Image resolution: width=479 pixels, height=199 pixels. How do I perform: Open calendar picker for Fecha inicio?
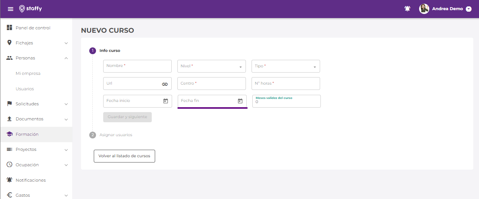coord(165,101)
